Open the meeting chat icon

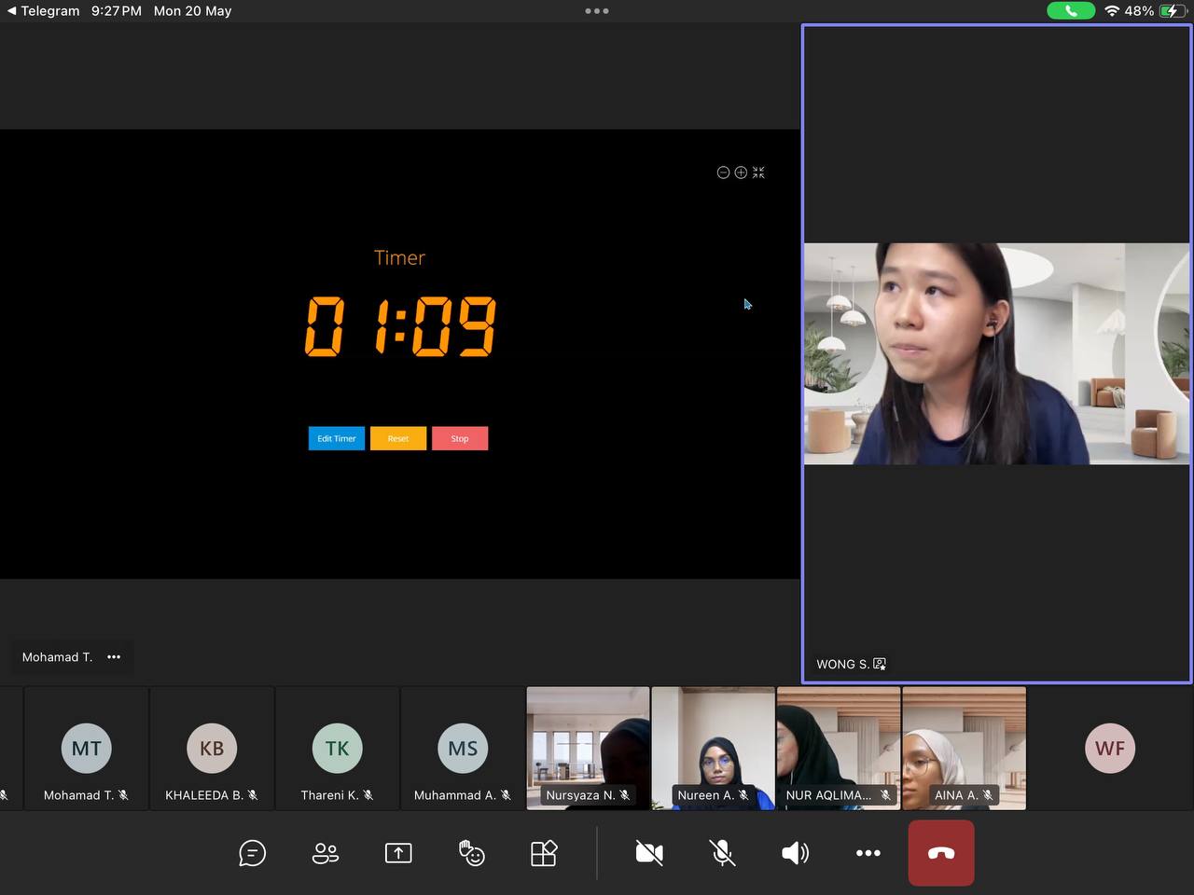tap(252, 853)
